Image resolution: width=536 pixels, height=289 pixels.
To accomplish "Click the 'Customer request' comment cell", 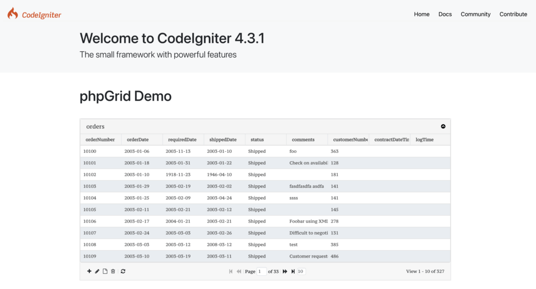I will tap(307, 256).
